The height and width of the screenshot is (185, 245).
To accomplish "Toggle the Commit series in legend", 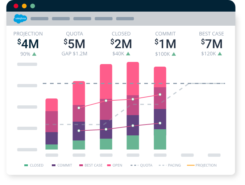I will point(62,165).
